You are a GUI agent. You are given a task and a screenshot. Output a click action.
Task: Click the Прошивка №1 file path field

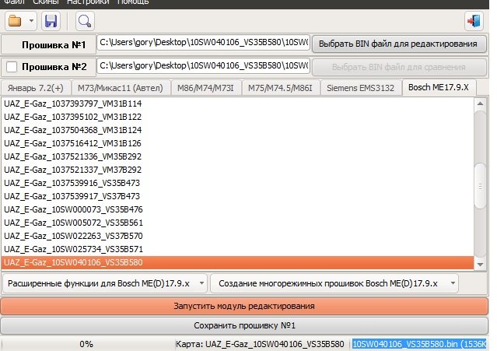click(202, 45)
